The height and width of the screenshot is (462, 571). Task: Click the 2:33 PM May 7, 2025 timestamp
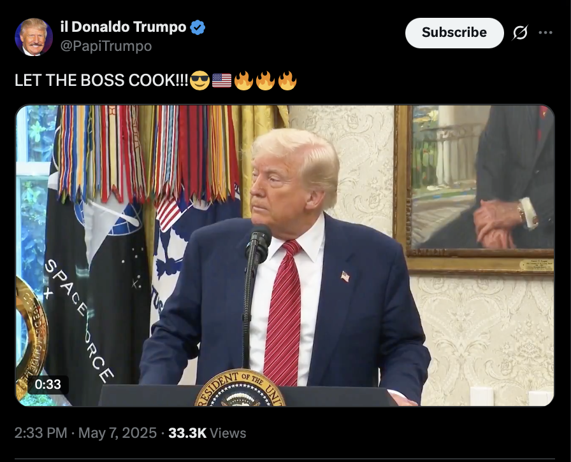tap(85, 433)
